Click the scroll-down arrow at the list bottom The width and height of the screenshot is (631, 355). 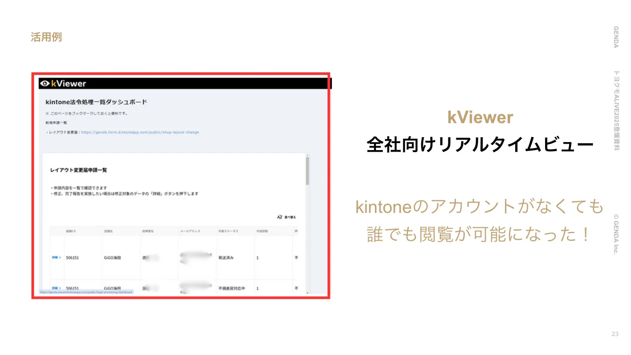pos(308,293)
